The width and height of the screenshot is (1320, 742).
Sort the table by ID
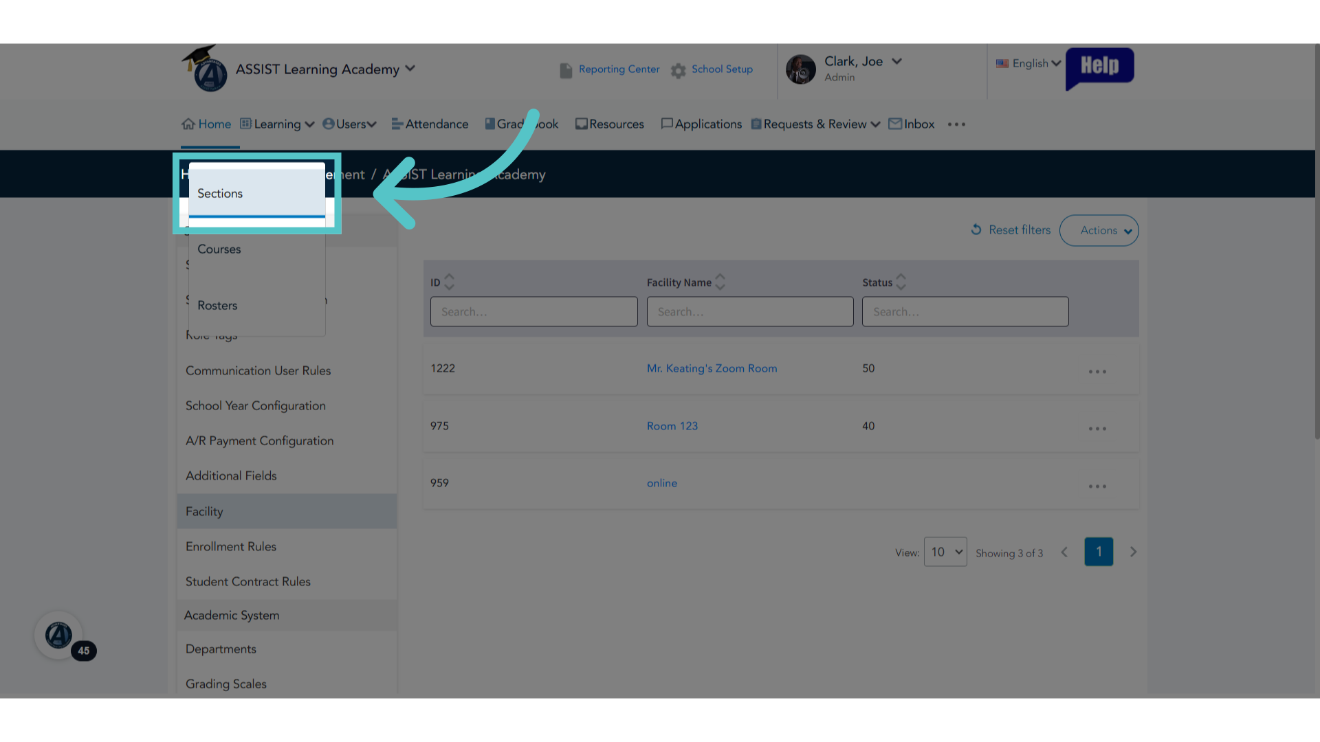coord(449,282)
